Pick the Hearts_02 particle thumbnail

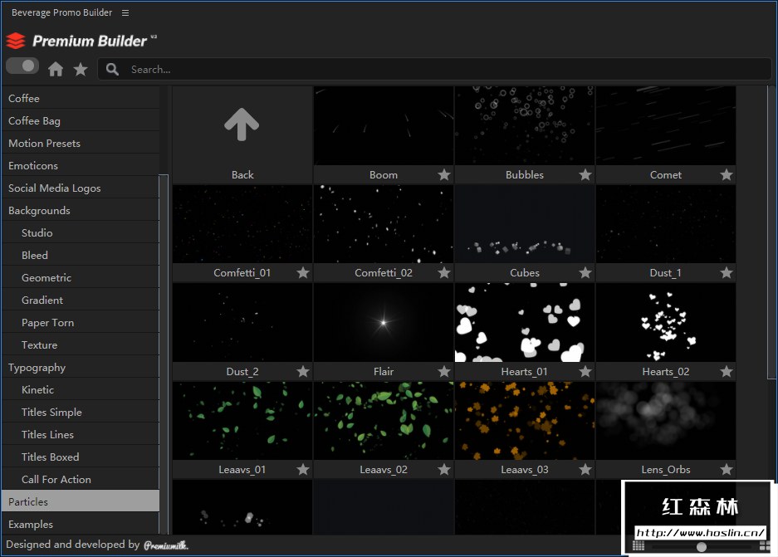click(x=666, y=322)
